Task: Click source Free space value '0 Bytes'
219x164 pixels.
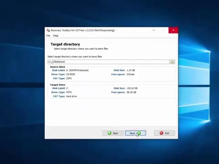Action: point(130,74)
